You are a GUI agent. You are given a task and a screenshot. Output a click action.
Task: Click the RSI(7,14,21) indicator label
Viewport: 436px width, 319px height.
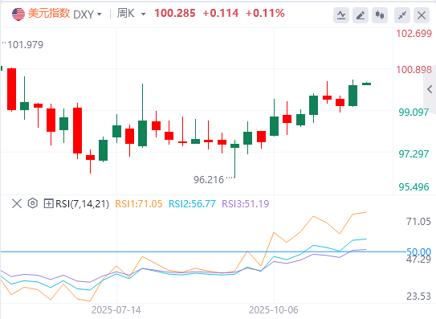83,204
